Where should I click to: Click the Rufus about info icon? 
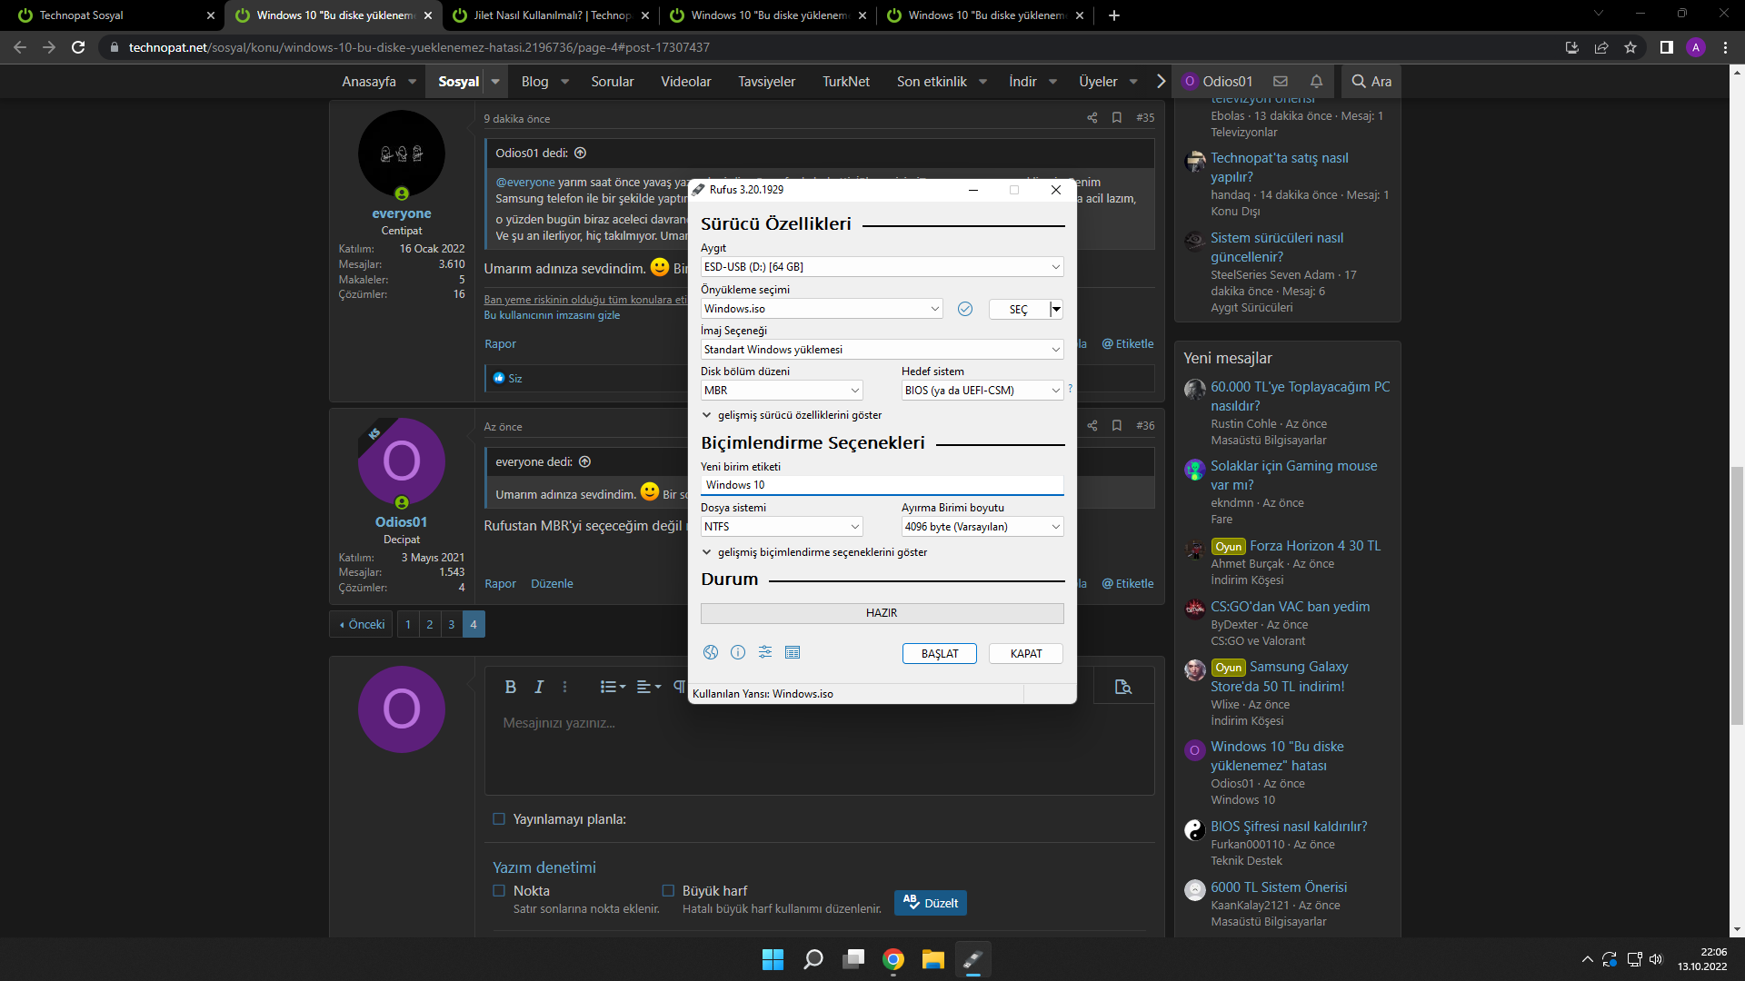(x=738, y=652)
